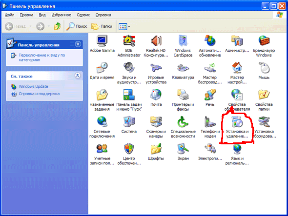Screen dimensions: 288x216
Task: Open the Вид menu
Action: click(x=42, y=15)
